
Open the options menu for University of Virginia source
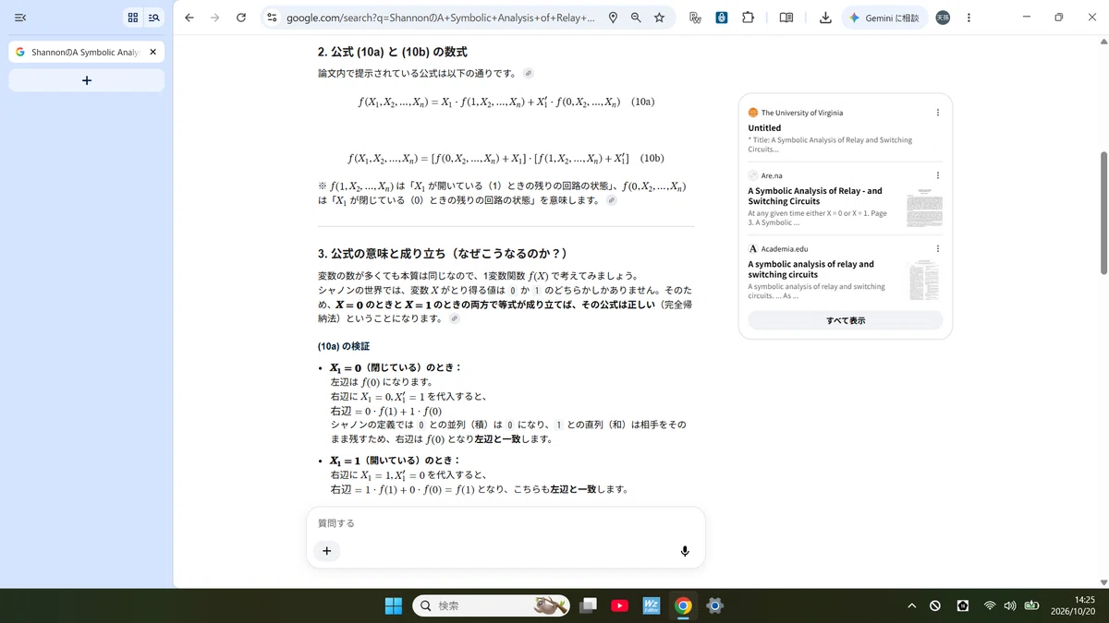pyautogui.click(x=937, y=113)
